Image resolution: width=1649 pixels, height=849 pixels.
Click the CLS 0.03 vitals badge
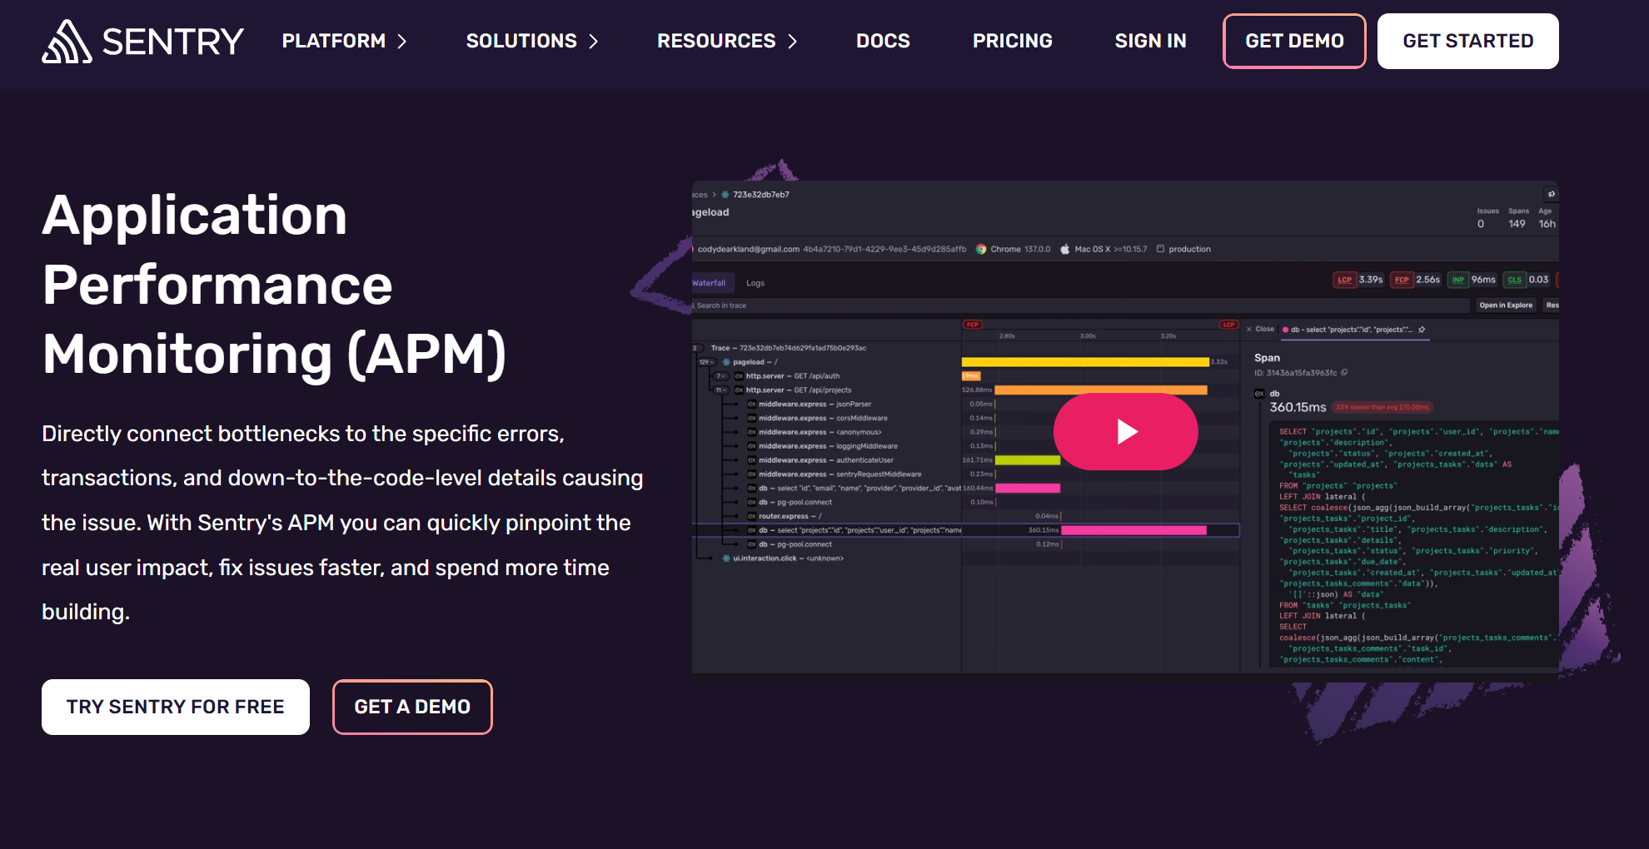[1527, 280]
